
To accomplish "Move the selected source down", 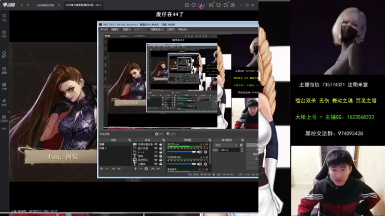I will click(158, 169).
